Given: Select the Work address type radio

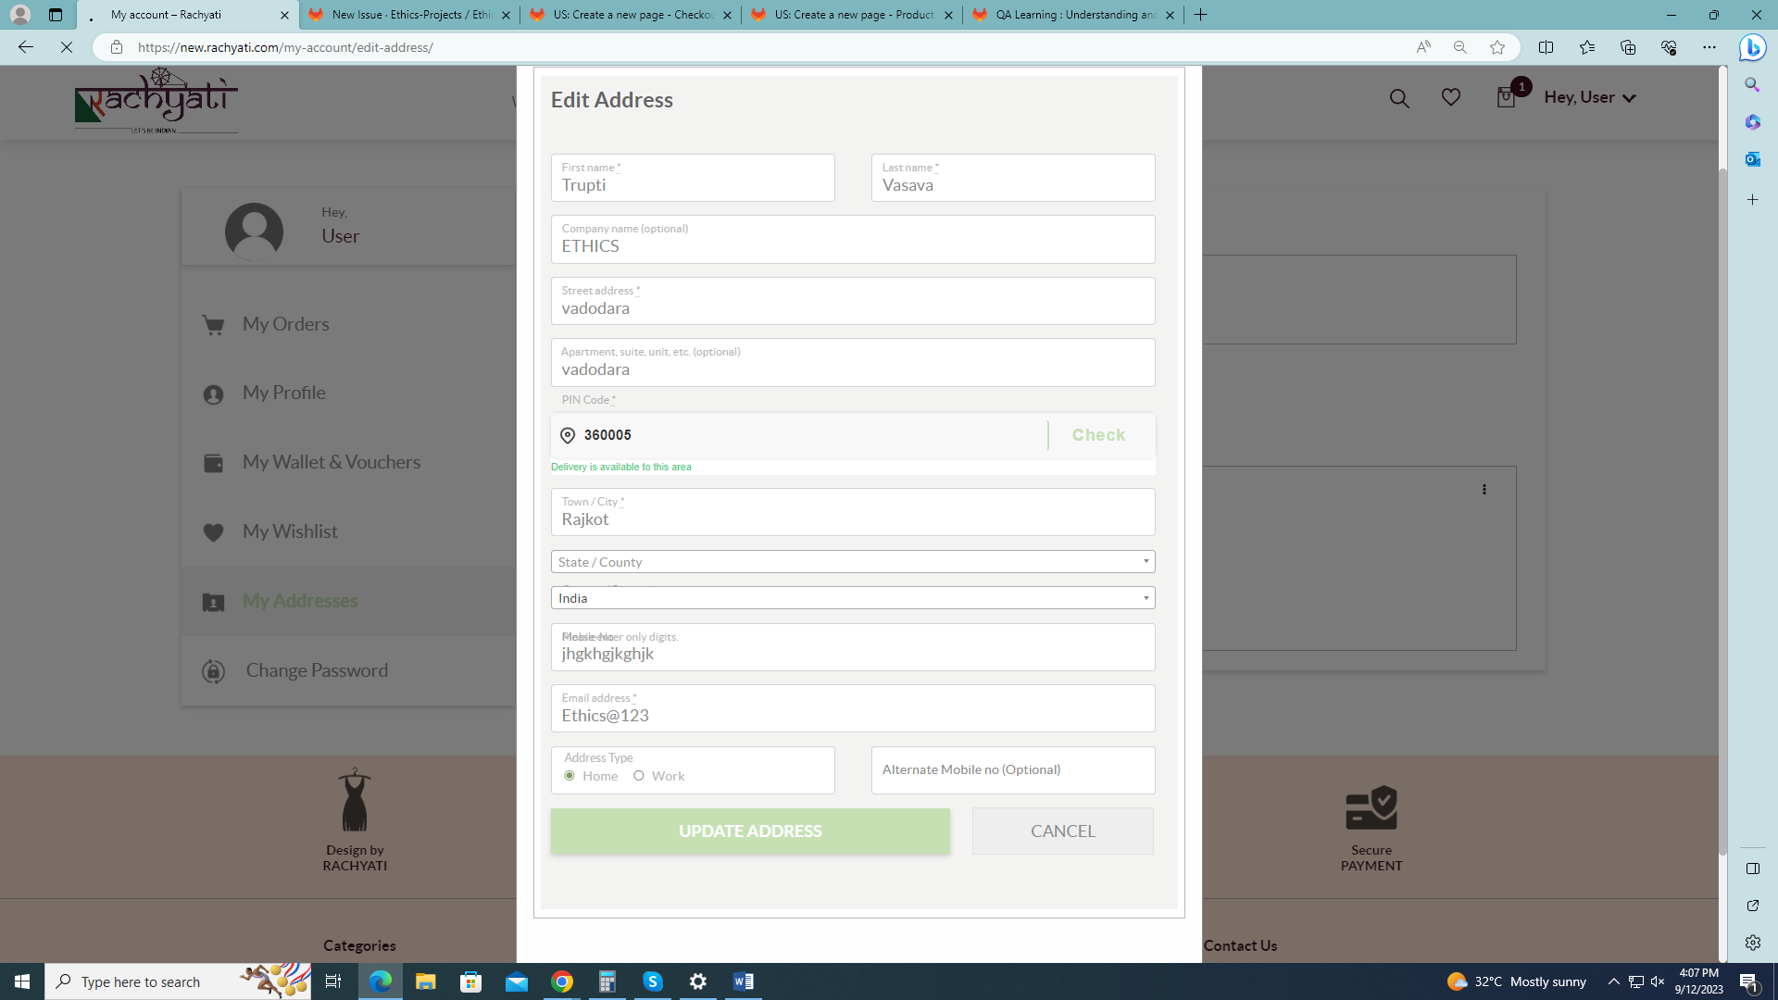Looking at the screenshot, I should click(x=639, y=776).
